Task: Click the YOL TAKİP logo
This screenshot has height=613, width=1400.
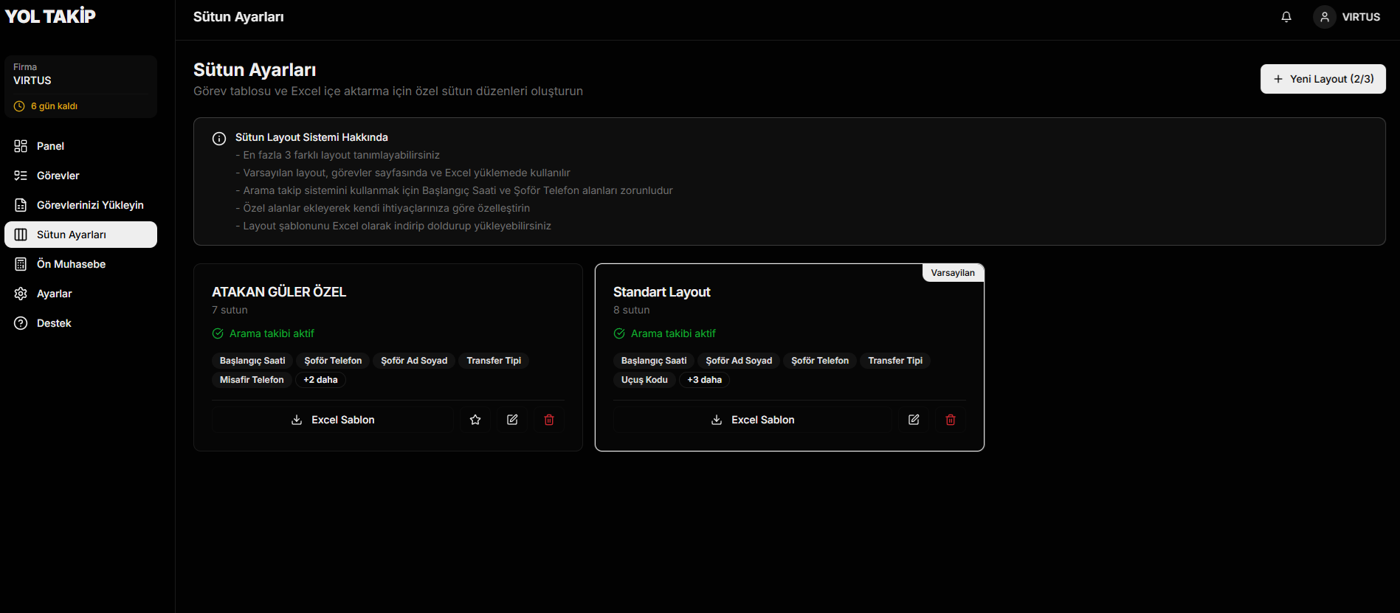Action: 50,16
